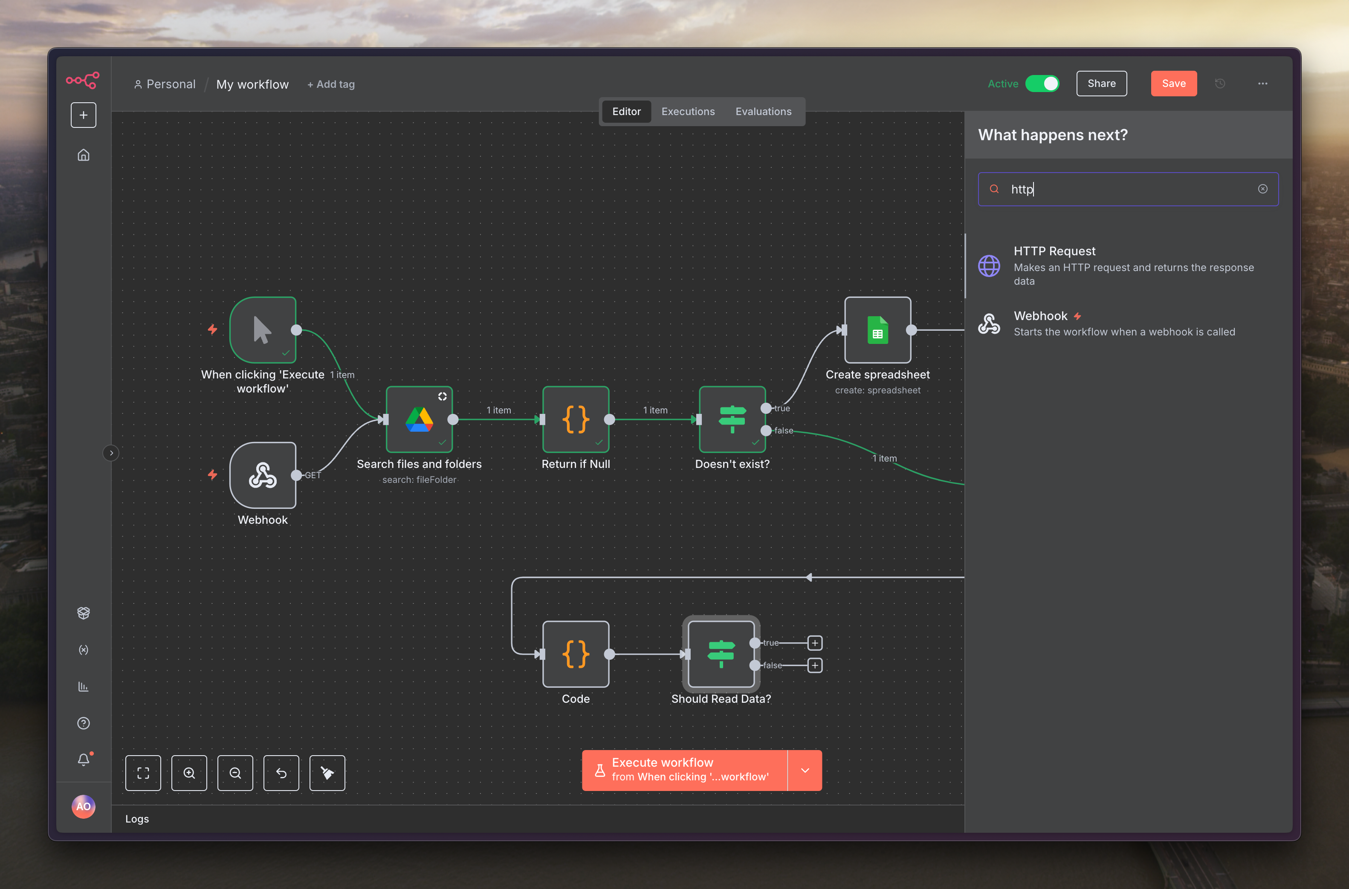Open the three-dots workflow options menu
The width and height of the screenshot is (1349, 889).
(1262, 84)
